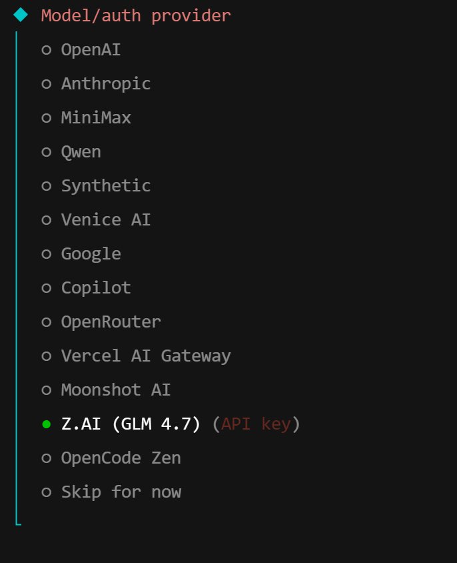Choose Vercel AI Gateway option
This screenshot has width=457, height=563.
point(145,356)
